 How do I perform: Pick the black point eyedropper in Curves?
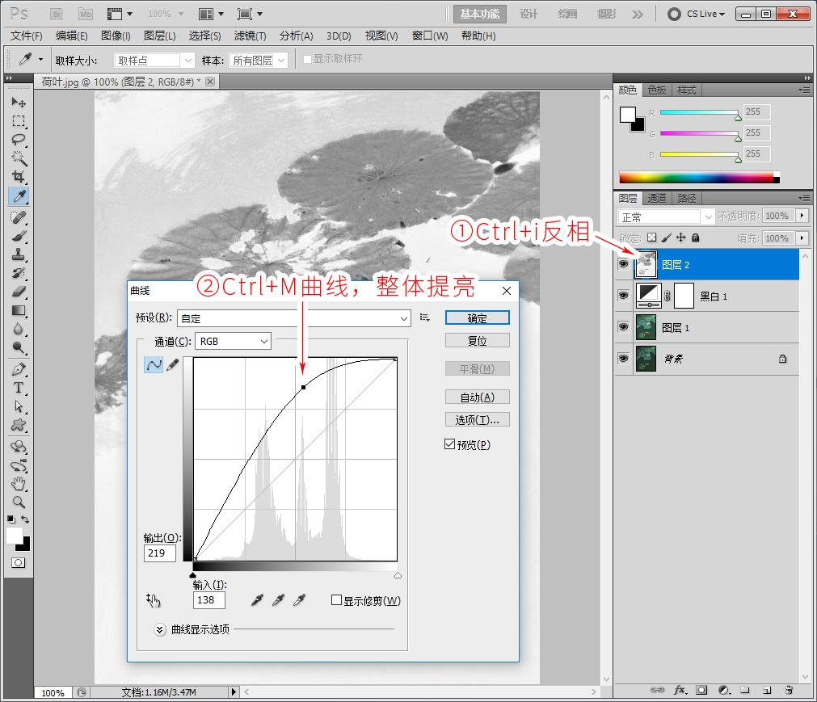257,600
